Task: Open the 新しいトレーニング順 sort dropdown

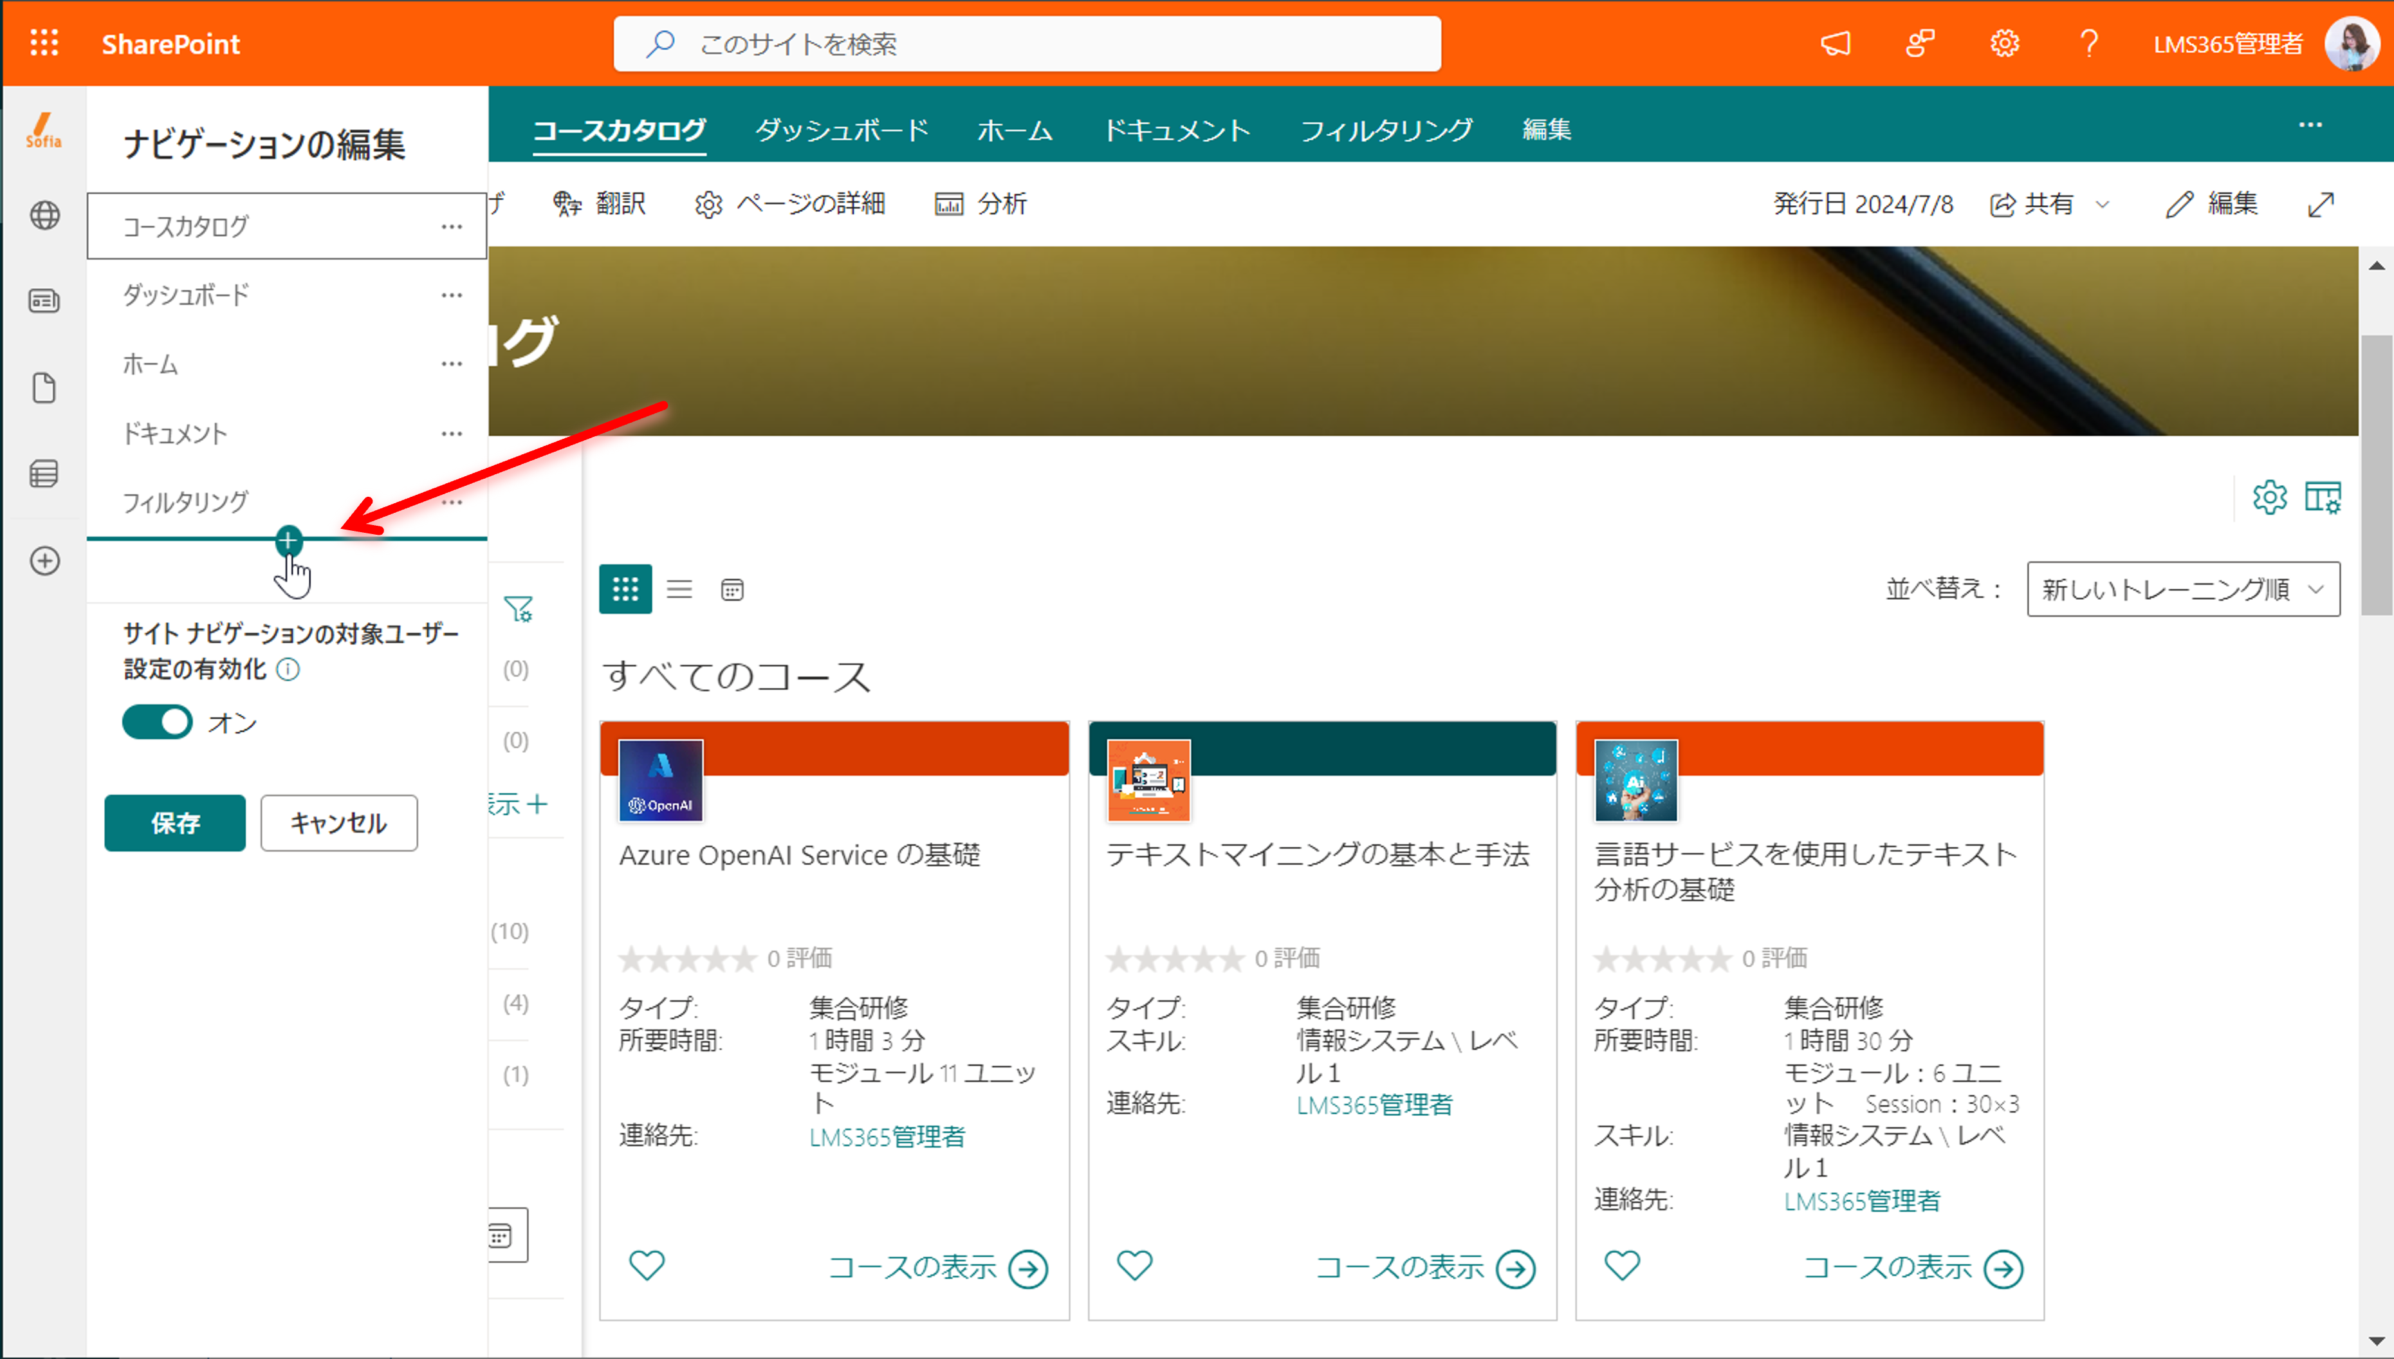Action: tap(2183, 589)
